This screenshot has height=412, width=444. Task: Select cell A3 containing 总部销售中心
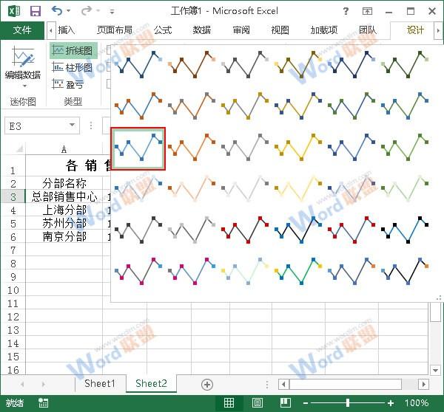coord(64,196)
